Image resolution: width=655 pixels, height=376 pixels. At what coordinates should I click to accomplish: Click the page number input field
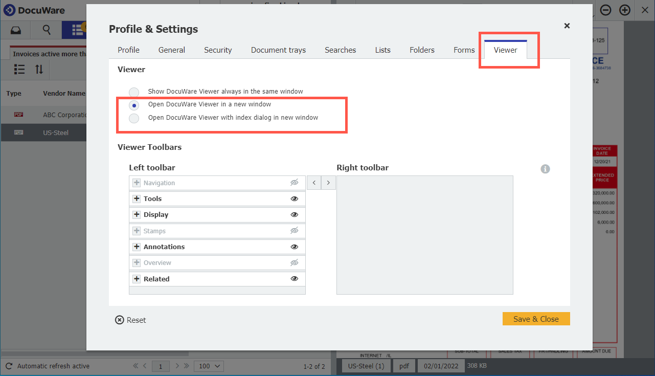161,366
